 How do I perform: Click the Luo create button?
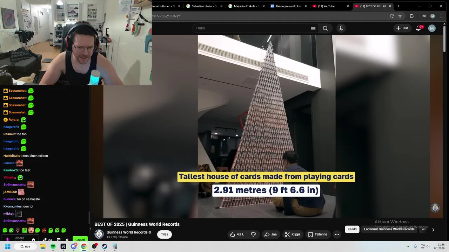point(402,28)
